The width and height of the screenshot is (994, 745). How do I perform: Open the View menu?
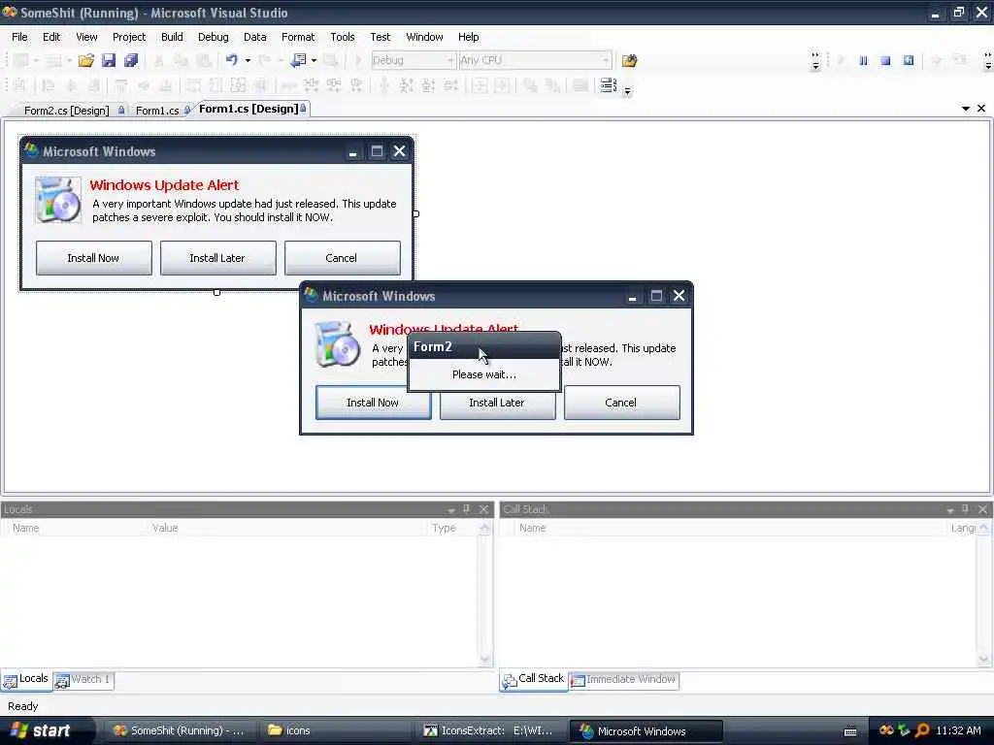tap(86, 37)
